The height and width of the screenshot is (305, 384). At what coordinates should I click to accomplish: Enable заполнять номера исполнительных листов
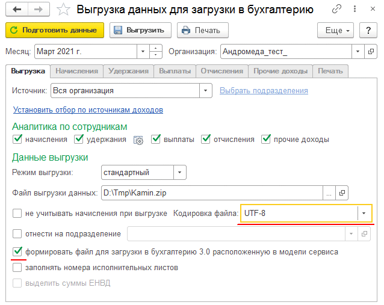(x=17, y=267)
